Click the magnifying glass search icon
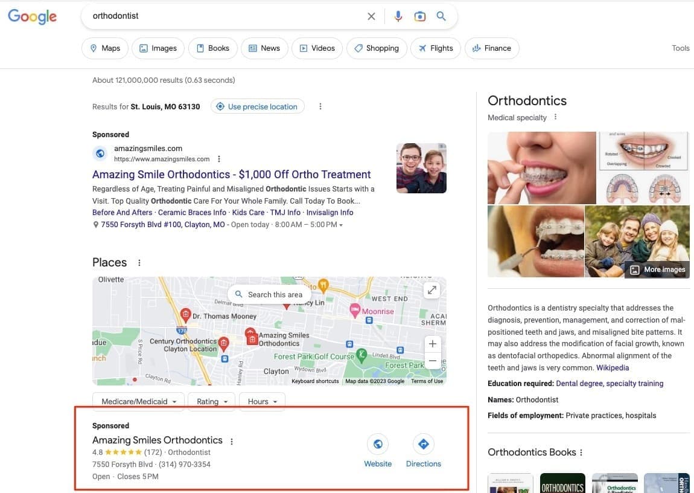Screen dimensions: 694x493 [x=441, y=16]
